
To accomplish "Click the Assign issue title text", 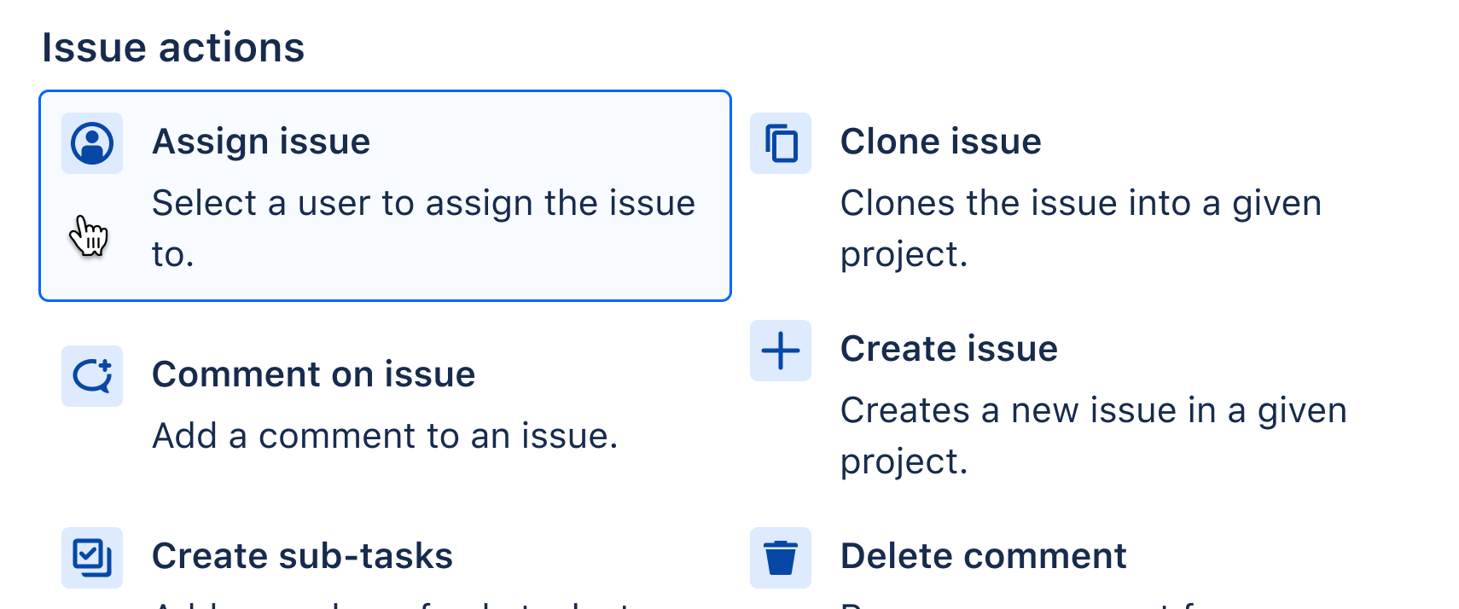I will click(261, 141).
